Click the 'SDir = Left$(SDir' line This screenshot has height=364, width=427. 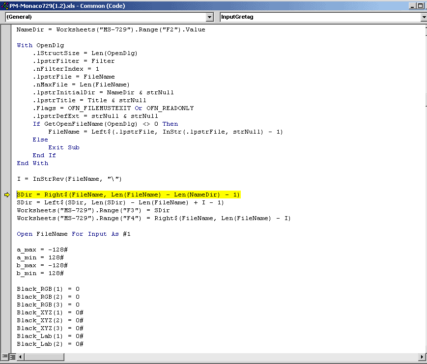point(120,202)
